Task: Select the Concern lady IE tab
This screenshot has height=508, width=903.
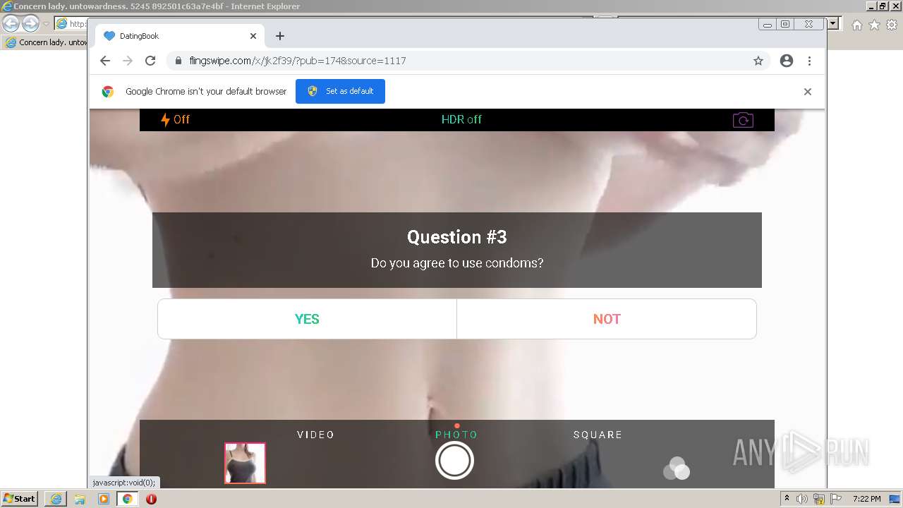Action: click(x=45, y=42)
